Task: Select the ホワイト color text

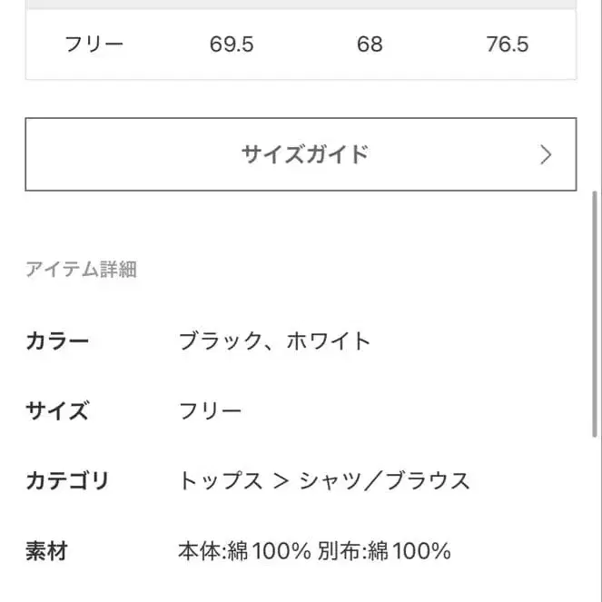Action: coord(329,341)
